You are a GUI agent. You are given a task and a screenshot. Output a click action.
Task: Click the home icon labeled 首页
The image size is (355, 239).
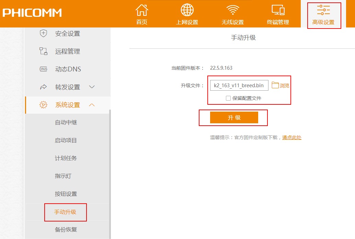tap(142, 10)
